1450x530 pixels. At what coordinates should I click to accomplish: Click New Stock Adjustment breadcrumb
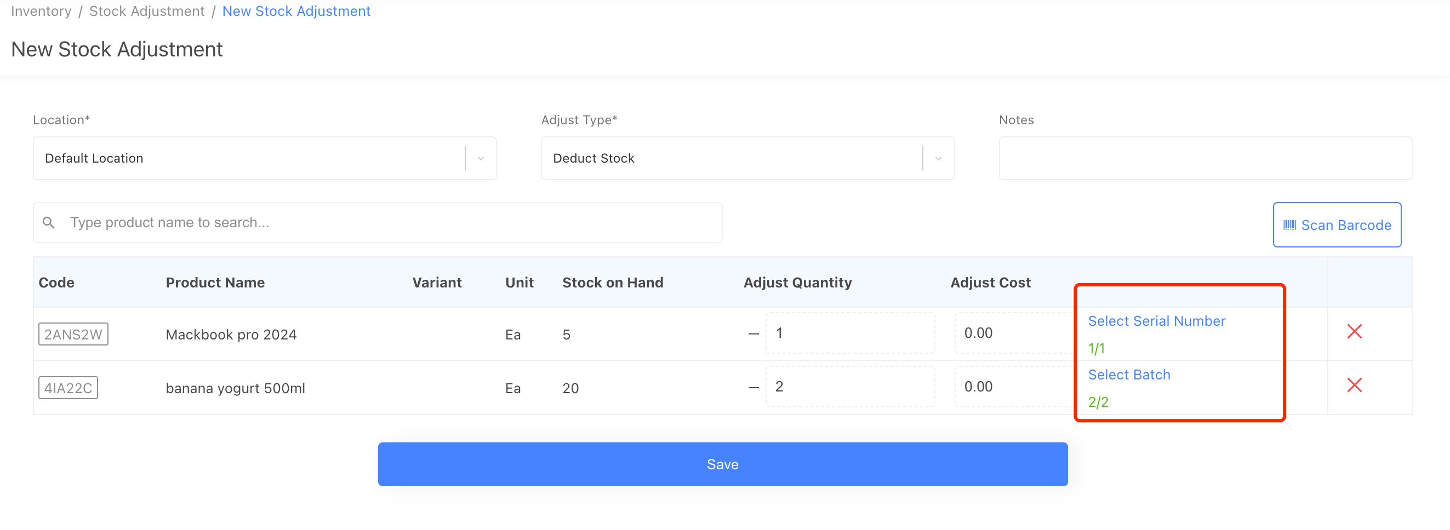(296, 11)
